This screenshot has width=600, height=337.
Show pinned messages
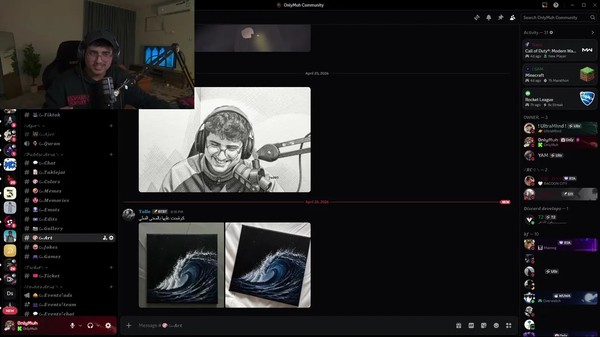[x=501, y=17]
